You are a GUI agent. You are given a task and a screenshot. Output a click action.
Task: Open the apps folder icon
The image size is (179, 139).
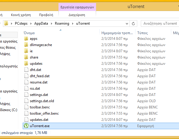tap(26, 39)
